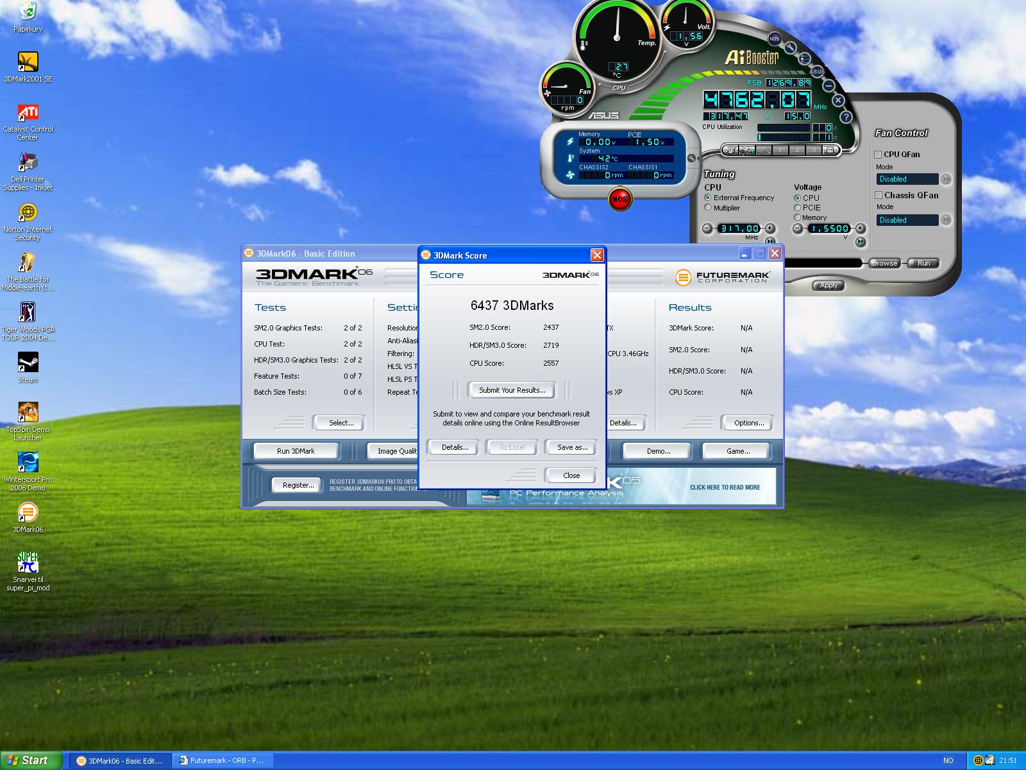
Task: Click the blue NOS button in AI Booster
Action: (x=775, y=38)
